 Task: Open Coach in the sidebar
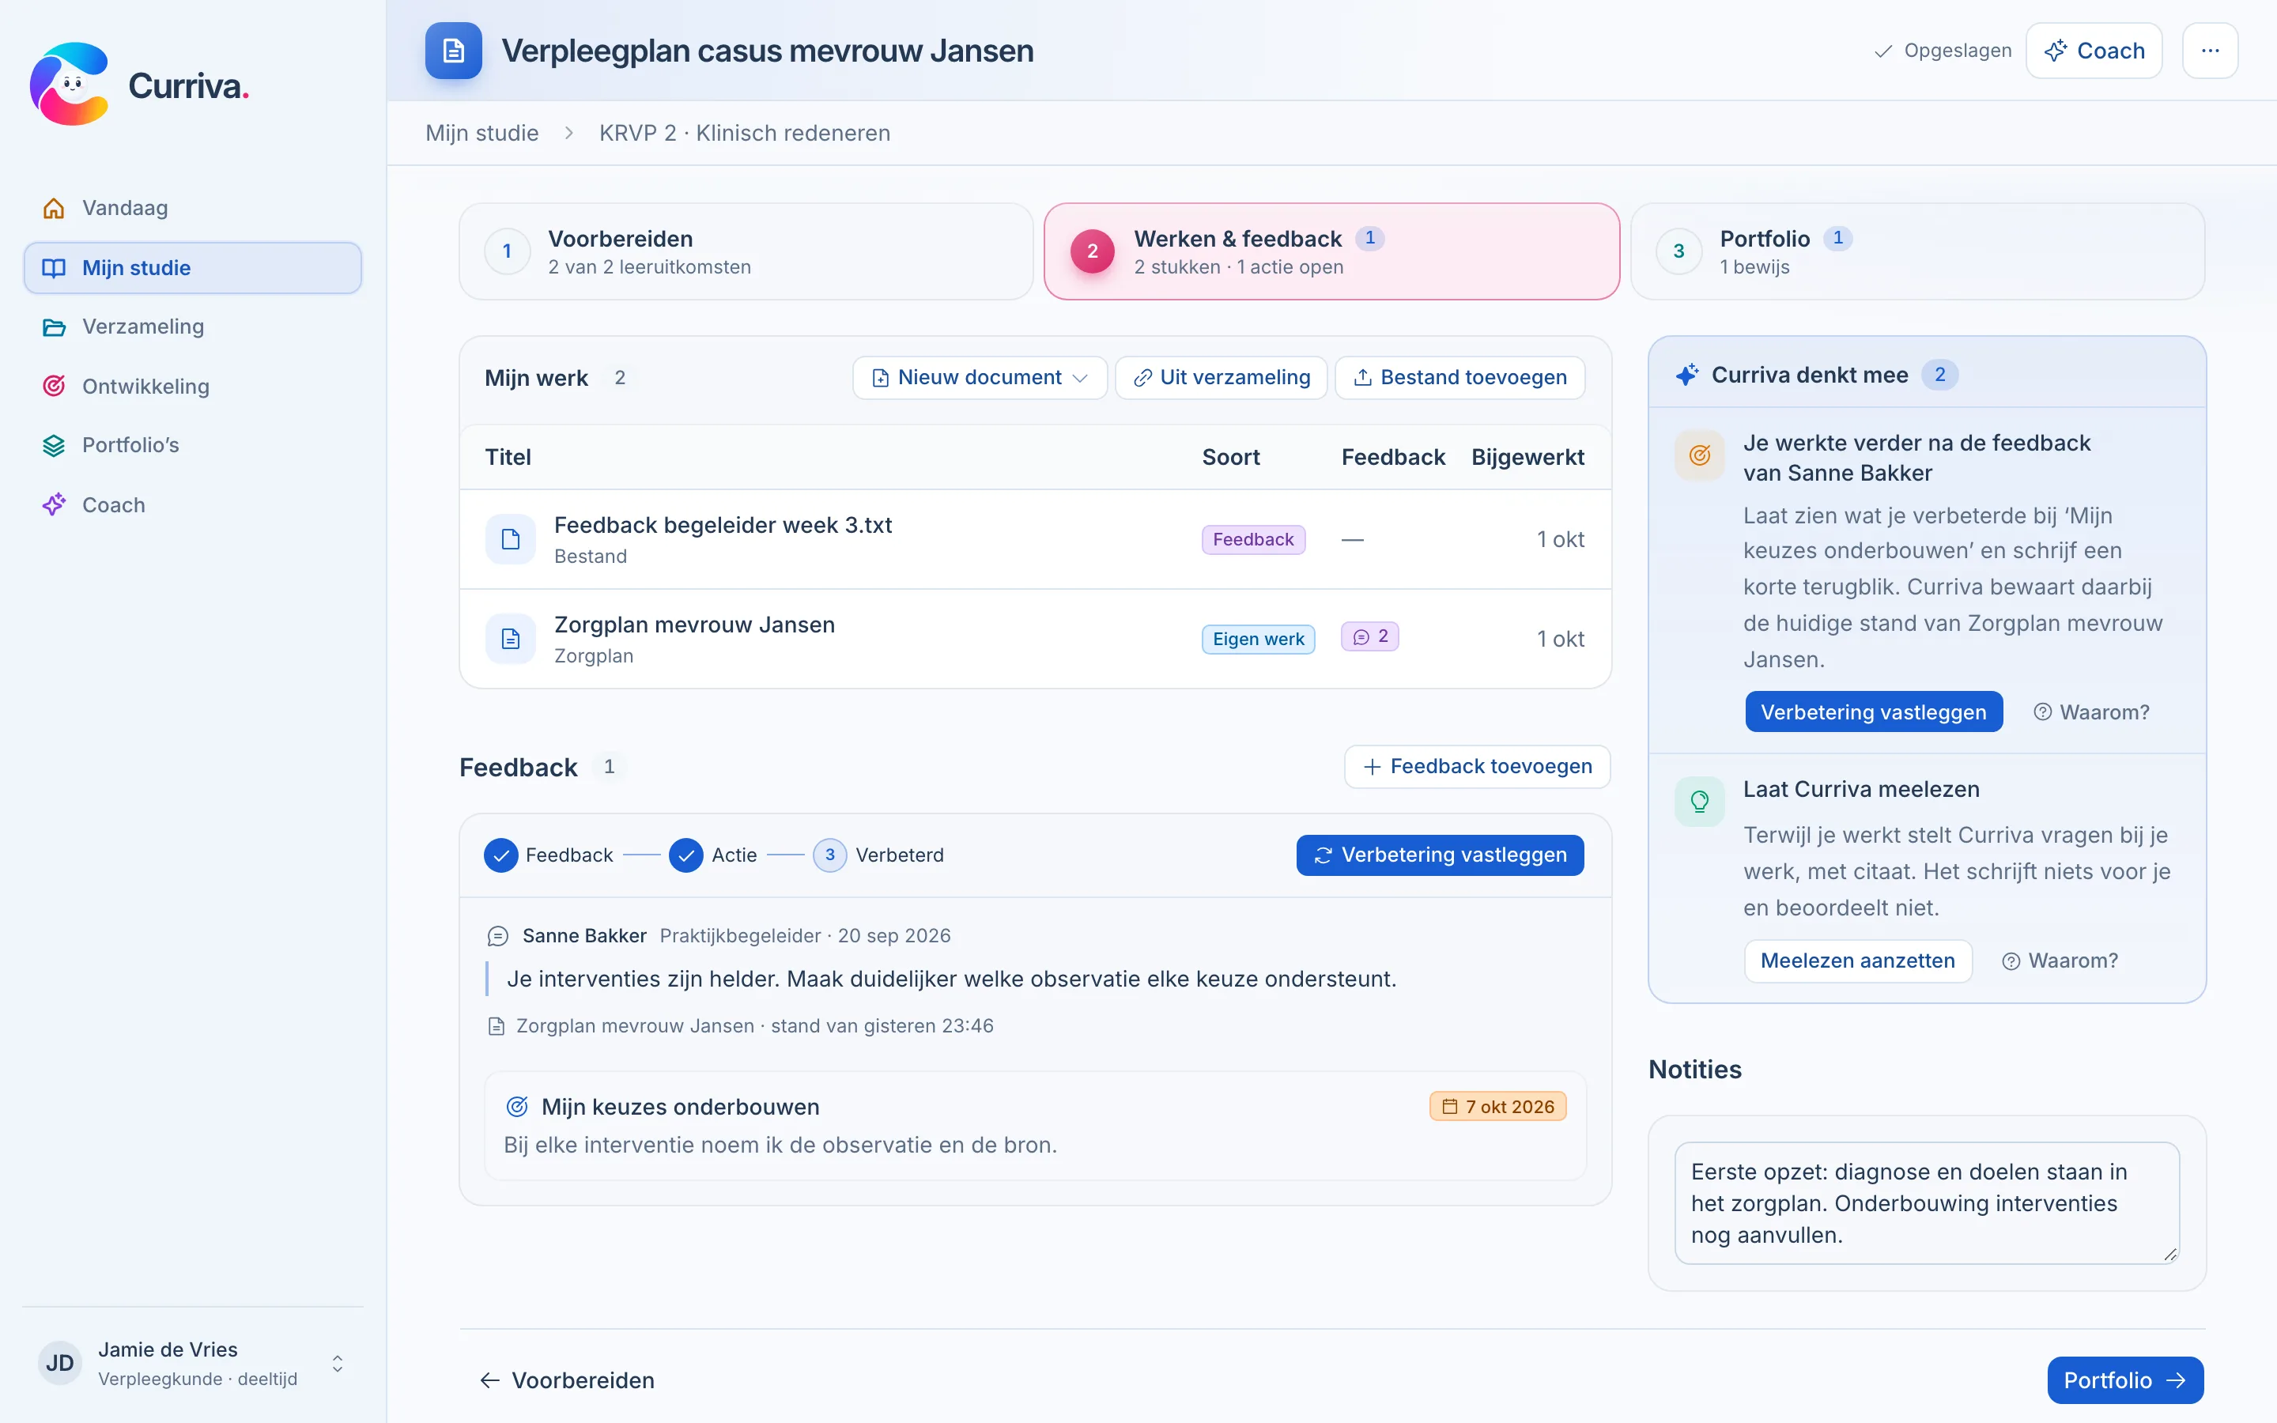pos(193,505)
